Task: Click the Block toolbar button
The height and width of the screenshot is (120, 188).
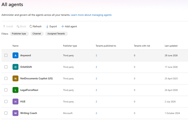Action: 21,26
